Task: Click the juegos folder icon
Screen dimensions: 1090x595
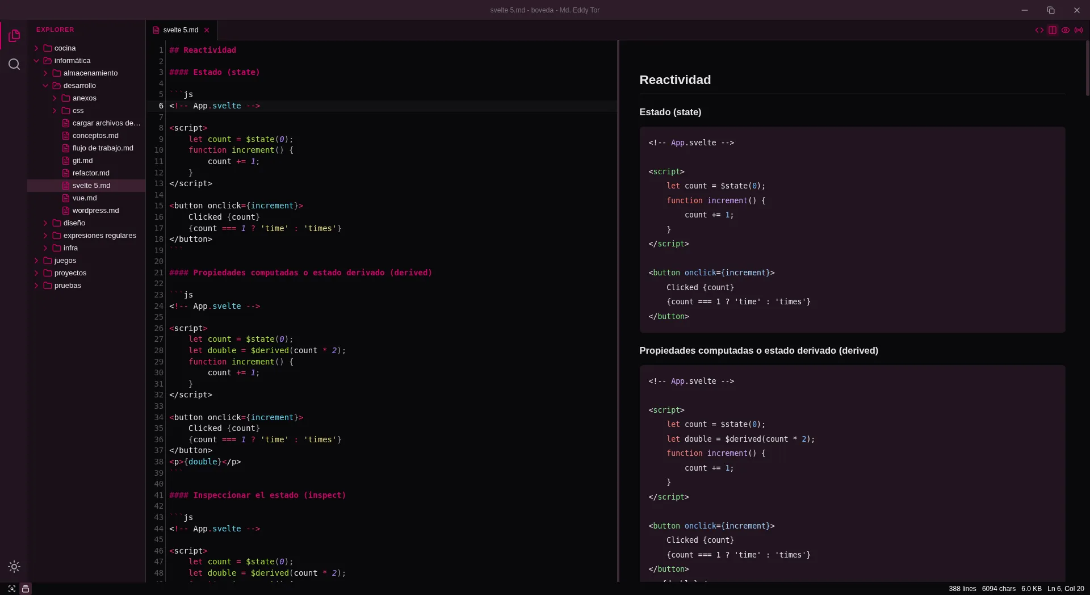Action: pos(48,261)
